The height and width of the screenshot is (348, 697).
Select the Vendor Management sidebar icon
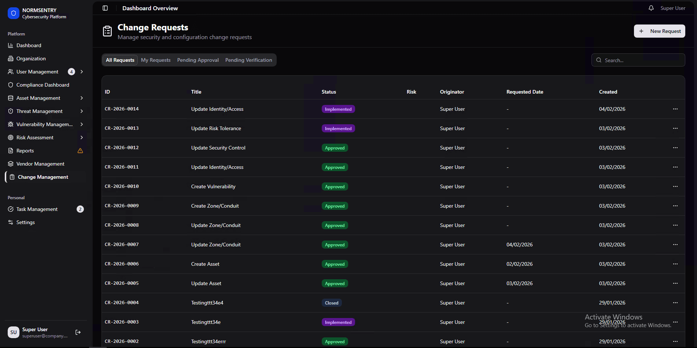11,163
